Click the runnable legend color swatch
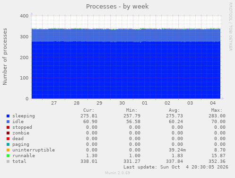 point(8,156)
